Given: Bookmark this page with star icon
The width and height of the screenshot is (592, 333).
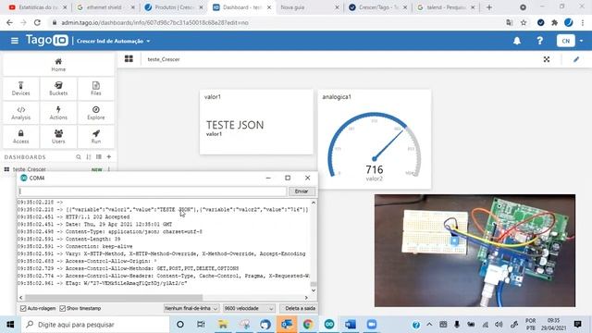Looking at the screenshot, I should pos(524,22).
